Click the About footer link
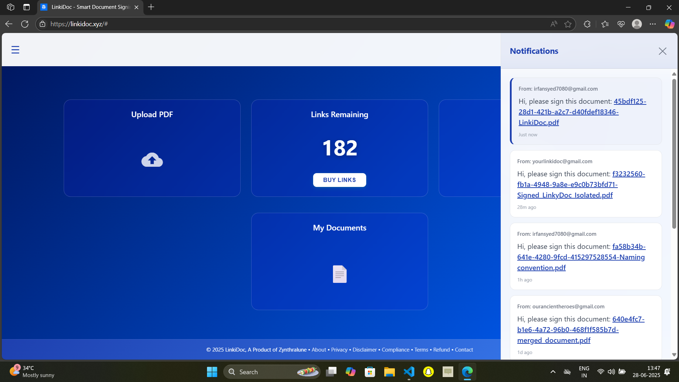679x382 pixels. pos(319,349)
